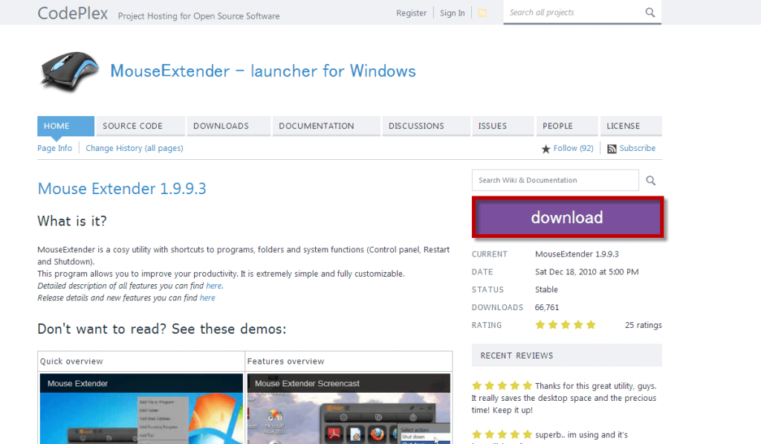Image resolution: width=761 pixels, height=444 pixels.
Task: Click the MouseExtender mouse logo
Action: (x=68, y=71)
